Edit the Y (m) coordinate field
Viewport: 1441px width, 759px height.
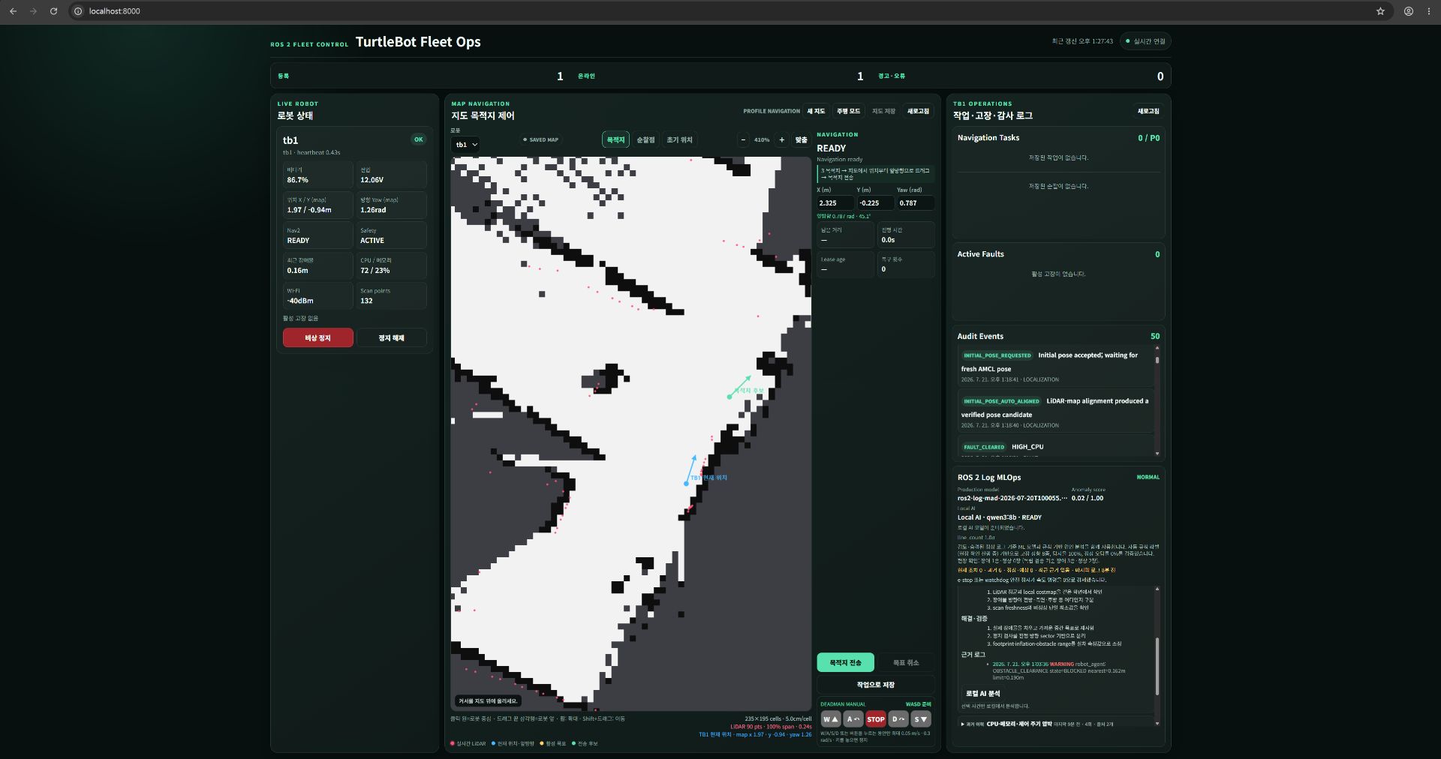pyautogui.click(x=876, y=203)
